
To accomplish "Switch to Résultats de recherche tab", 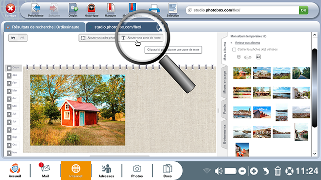I will (44, 27).
